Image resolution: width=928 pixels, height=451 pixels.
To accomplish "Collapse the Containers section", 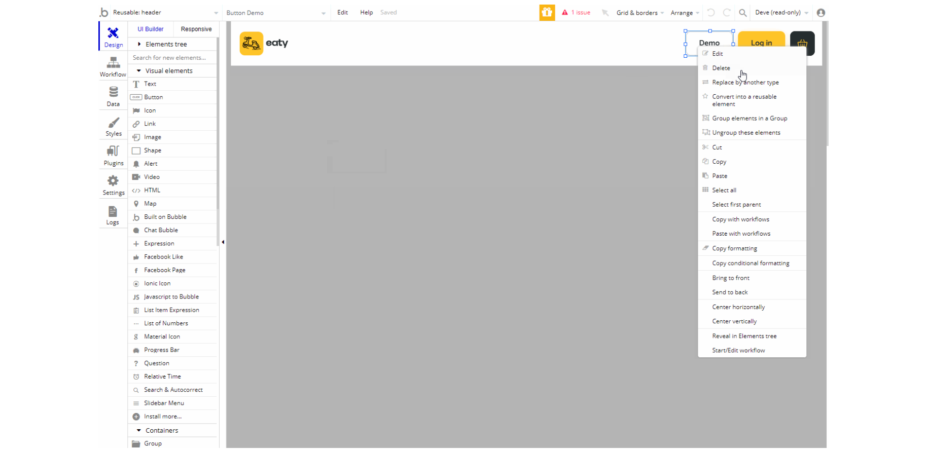I will coord(172,430).
